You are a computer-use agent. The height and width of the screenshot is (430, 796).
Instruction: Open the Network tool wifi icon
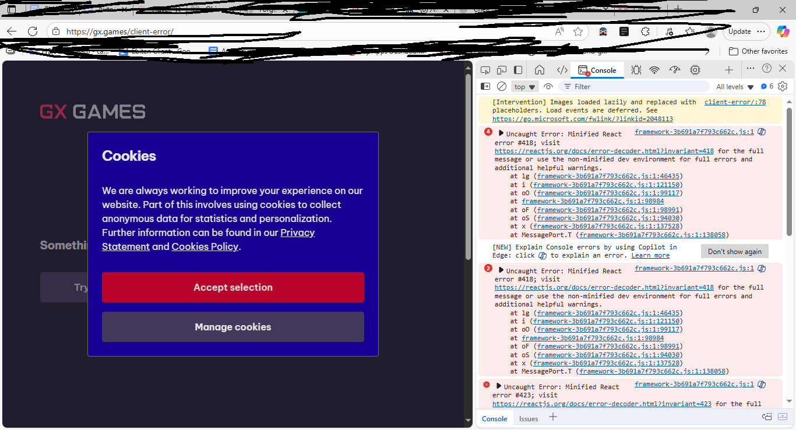click(x=655, y=71)
